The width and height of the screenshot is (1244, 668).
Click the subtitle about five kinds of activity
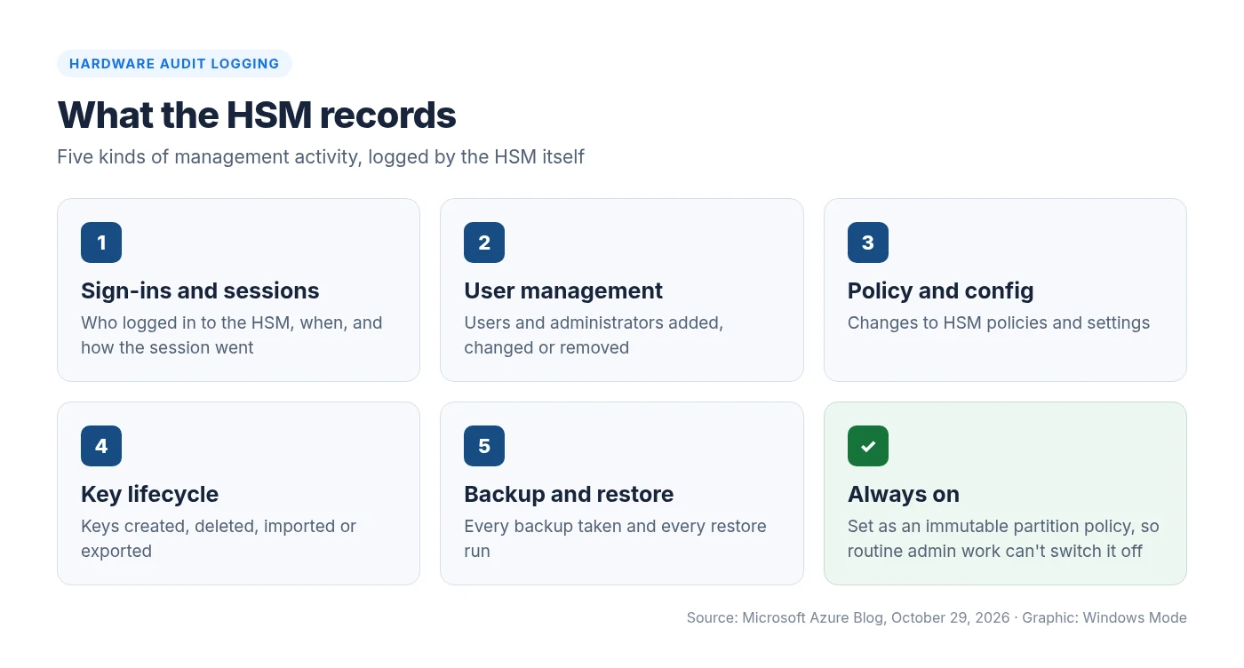coord(321,157)
